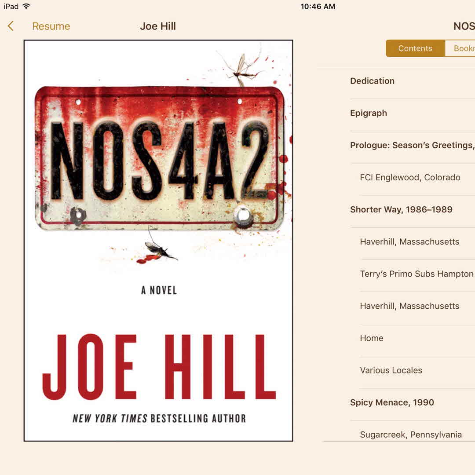Image resolution: width=475 pixels, height=475 pixels.
Task: Open the Epigraph entry
Action: [x=412, y=113]
